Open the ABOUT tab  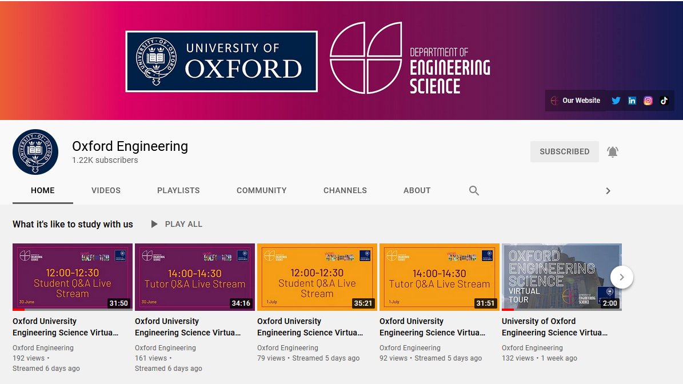coord(417,191)
